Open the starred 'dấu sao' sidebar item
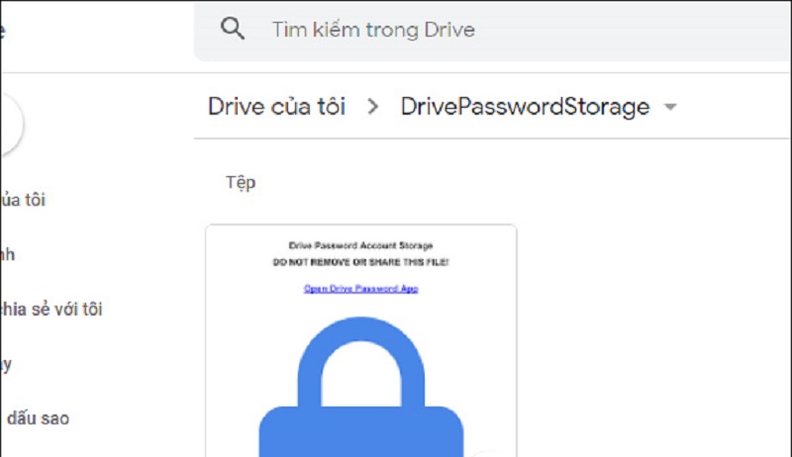The width and height of the screenshot is (792, 457). 38,418
